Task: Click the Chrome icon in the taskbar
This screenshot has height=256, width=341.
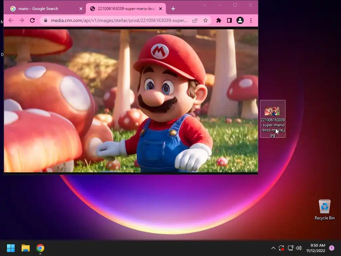Action: click(40, 248)
